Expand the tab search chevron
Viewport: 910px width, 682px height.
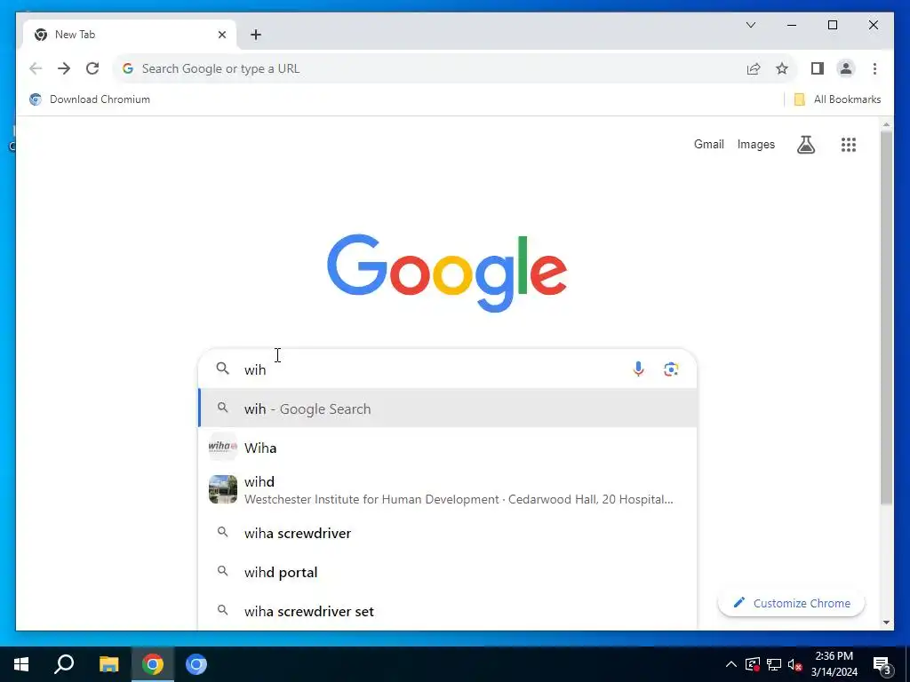tap(750, 25)
